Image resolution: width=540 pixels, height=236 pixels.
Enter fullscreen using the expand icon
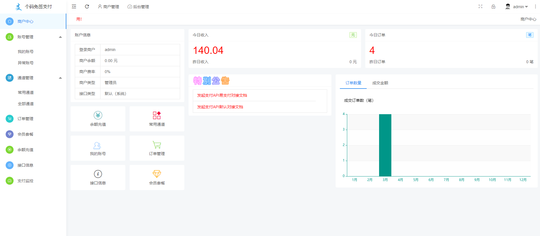coord(480,6)
